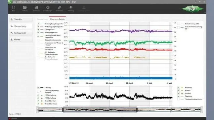Click the shaded selected range in overview timeline
The width and height of the screenshot is (214, 120).
tap(100, 110)
